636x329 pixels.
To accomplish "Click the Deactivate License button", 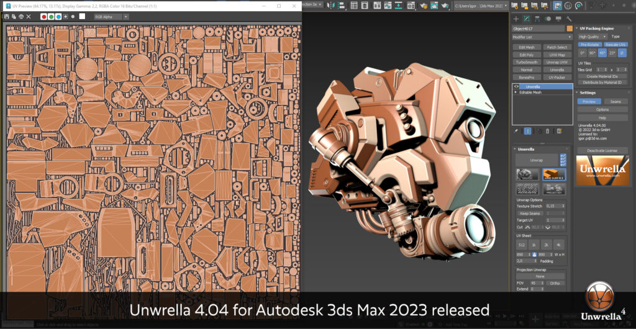I will 602,150.
